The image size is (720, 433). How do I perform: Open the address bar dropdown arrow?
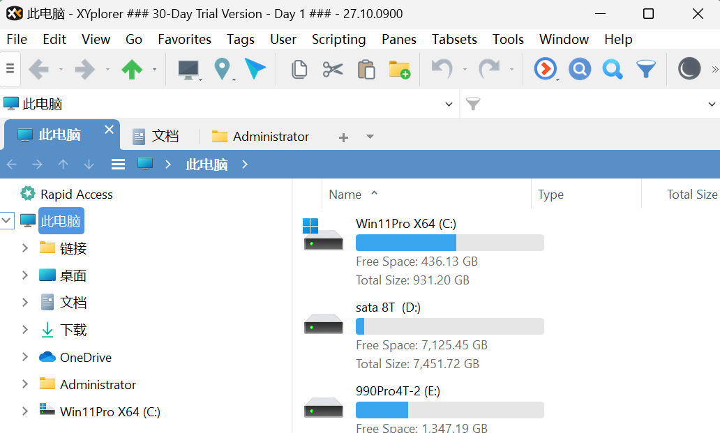coord(449,105)
